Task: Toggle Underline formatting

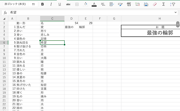Action: (60, 4)
